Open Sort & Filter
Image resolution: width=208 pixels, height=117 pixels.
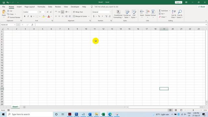[174, 14]
